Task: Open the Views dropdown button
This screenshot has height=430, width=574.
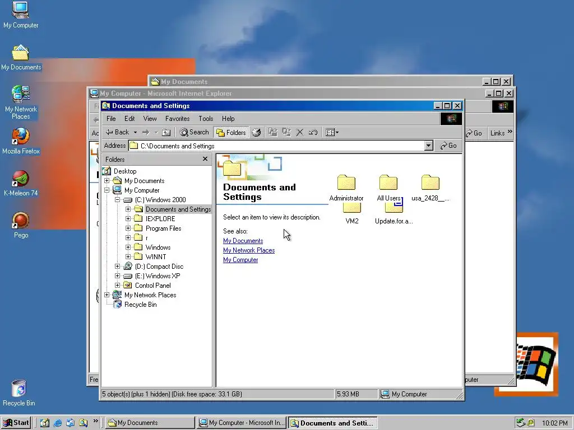Action: point(332,132)
